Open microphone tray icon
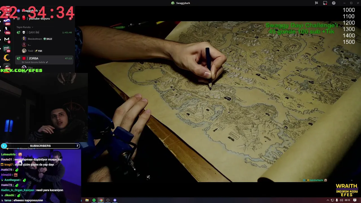The image size is (361, 203). tap(337, 200)
